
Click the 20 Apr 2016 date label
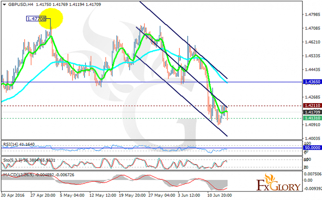pos(13,195)
